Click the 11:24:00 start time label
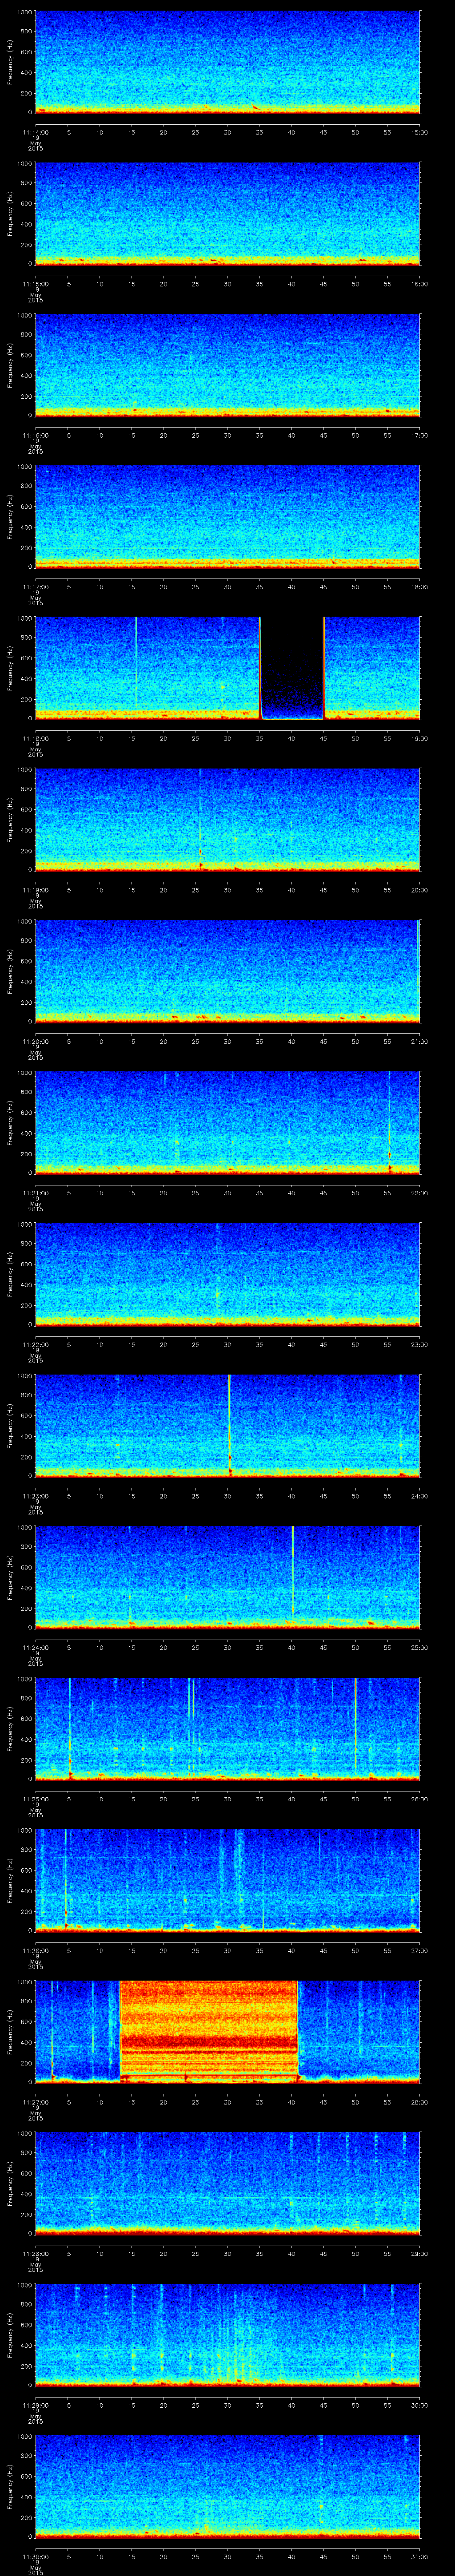 [35, 1647]
